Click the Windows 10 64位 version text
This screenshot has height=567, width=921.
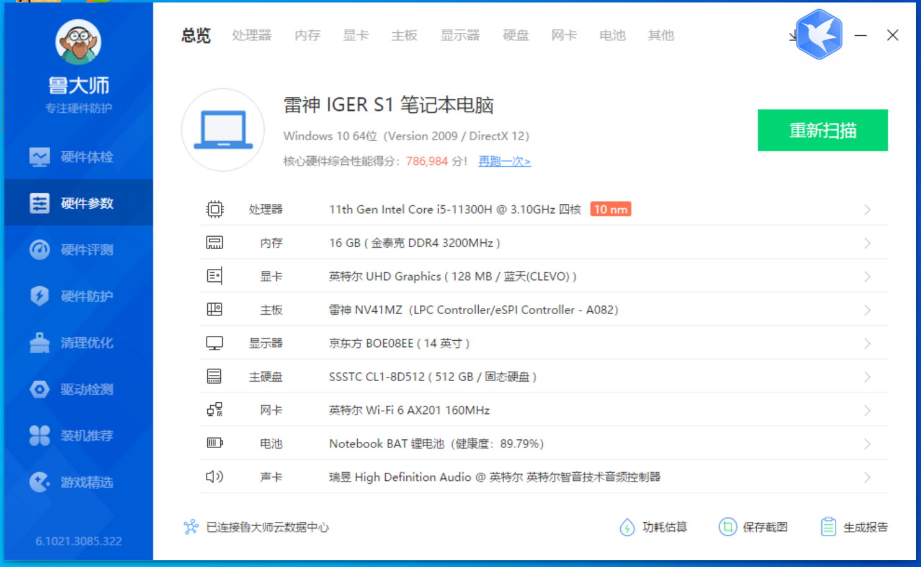point(406,136)
